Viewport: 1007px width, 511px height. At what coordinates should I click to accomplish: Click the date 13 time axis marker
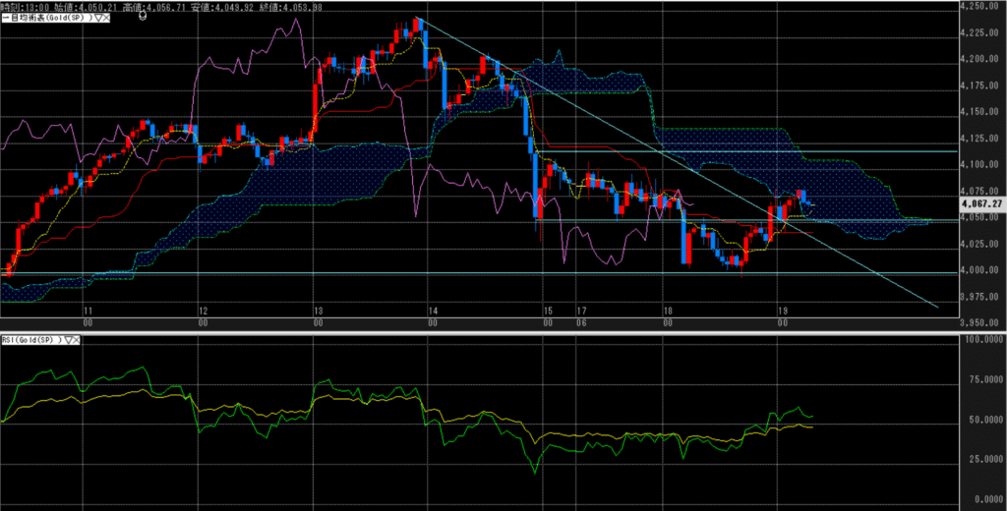[318, 310]
